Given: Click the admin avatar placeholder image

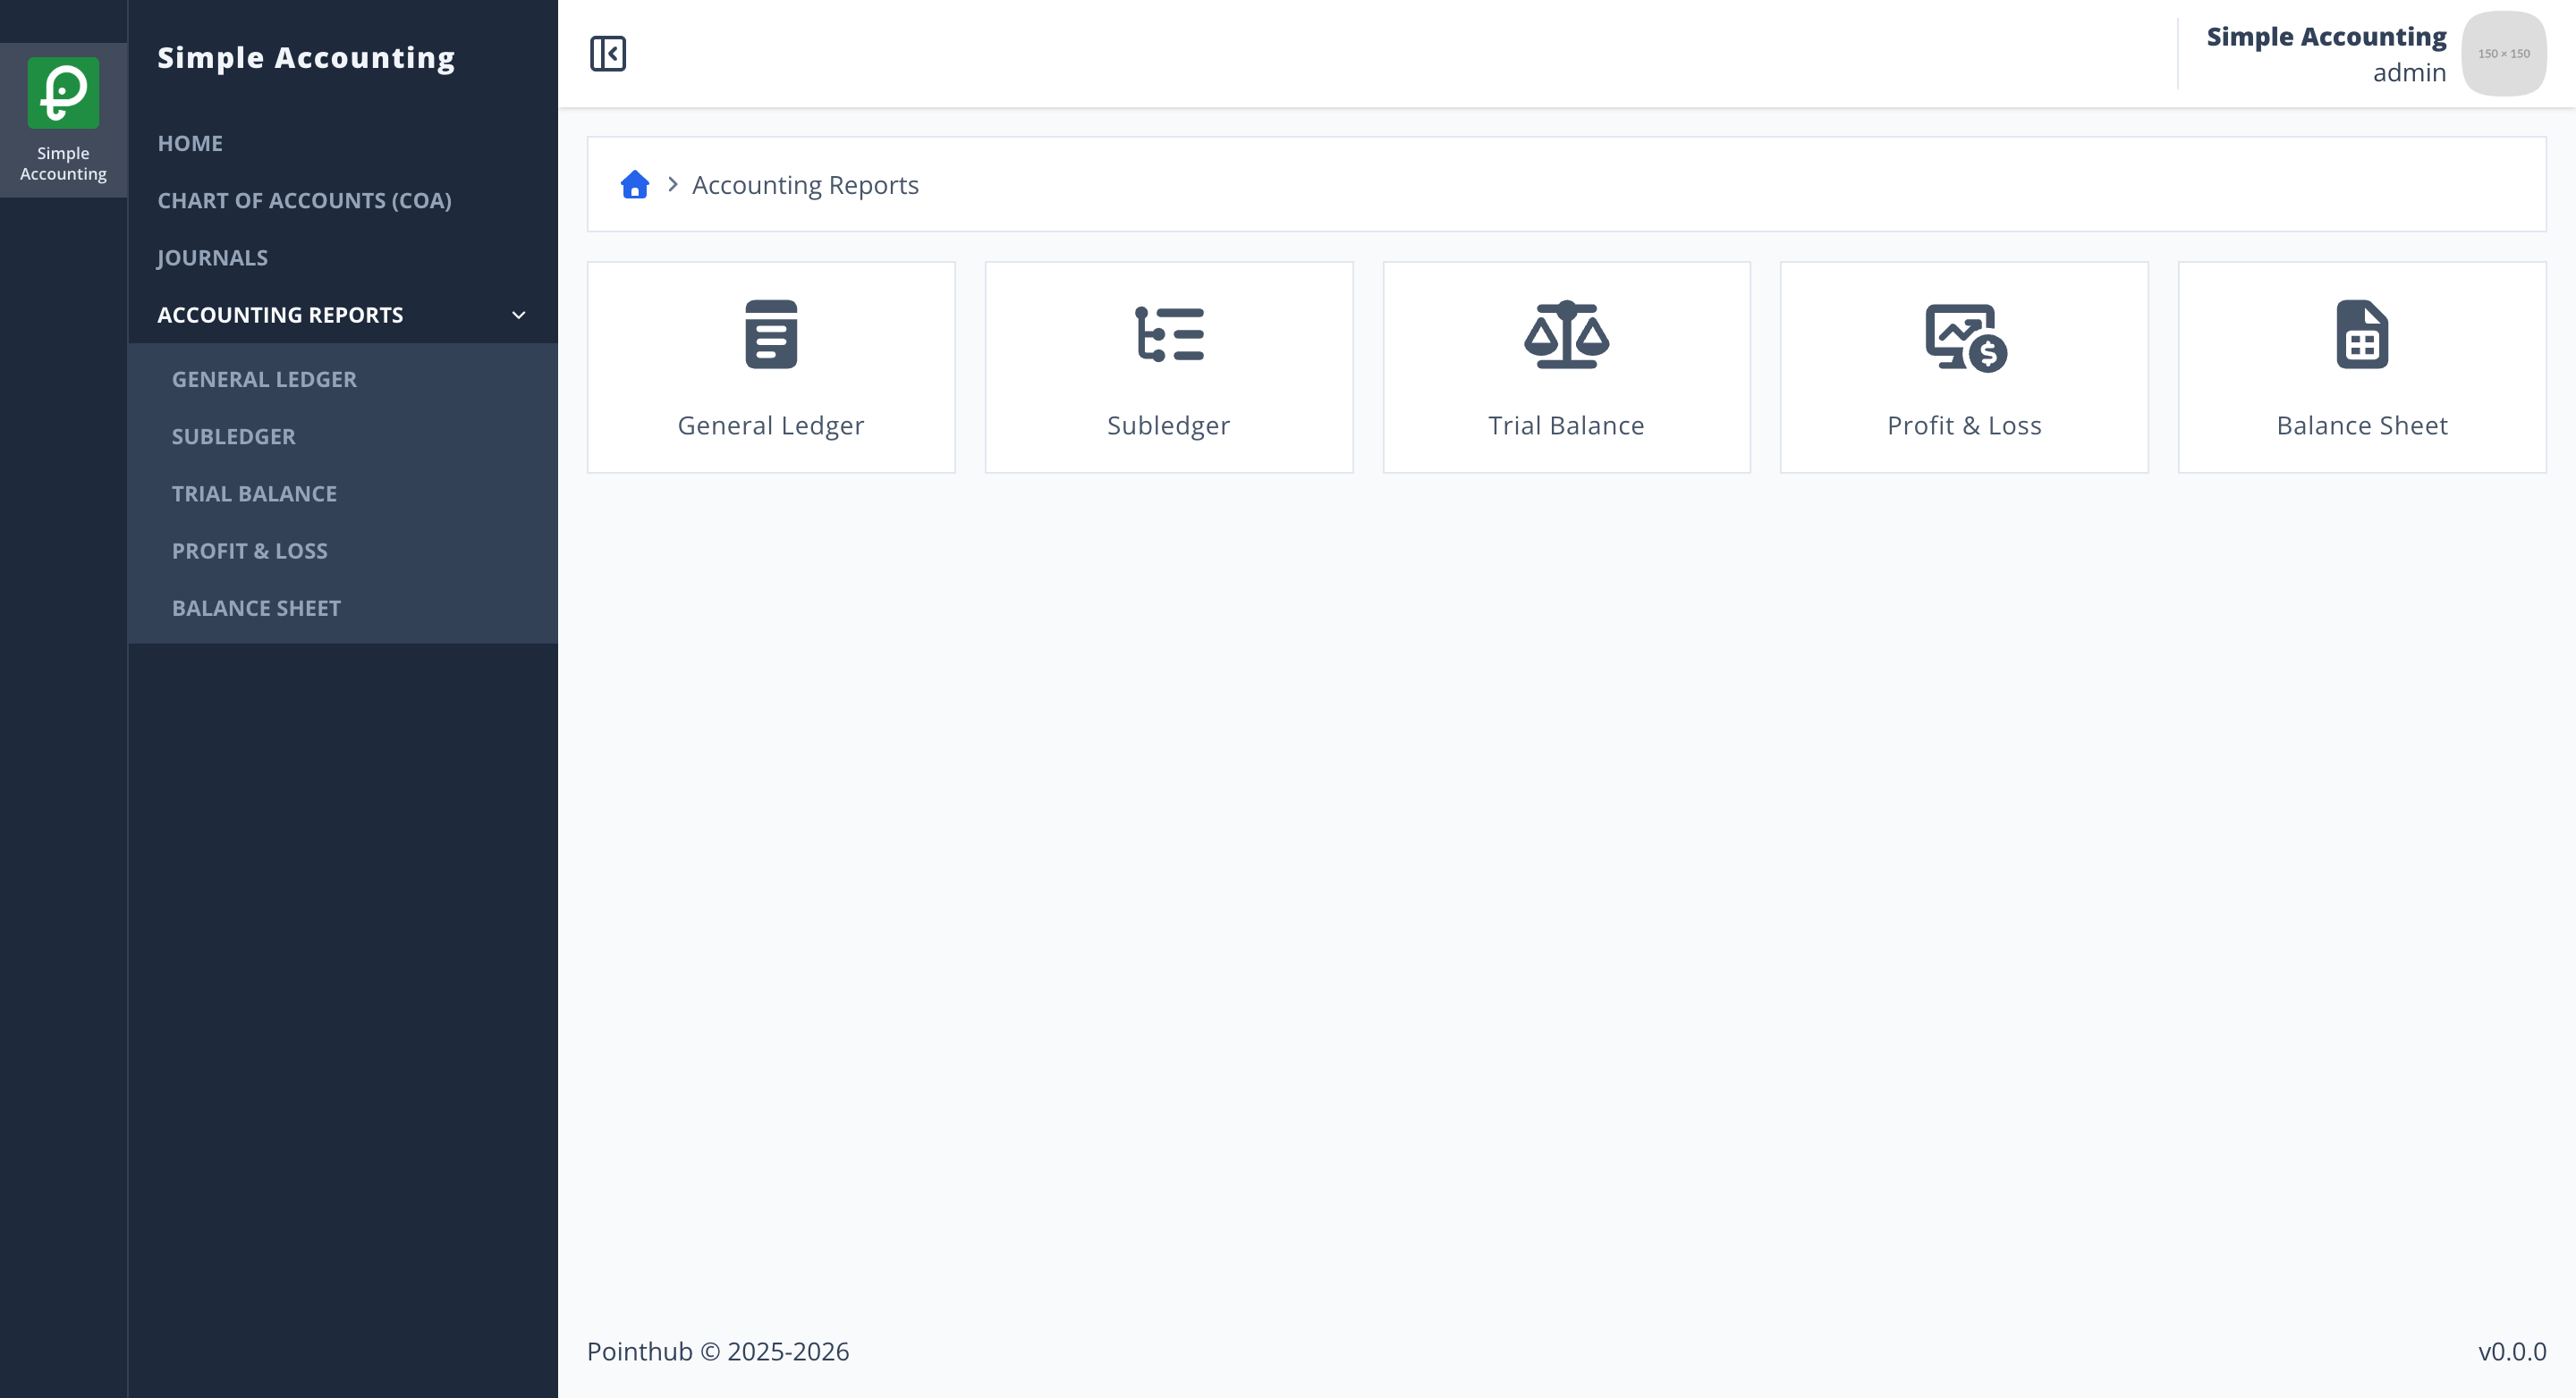Looking at the screenshot, I should tap(2503, 53).
